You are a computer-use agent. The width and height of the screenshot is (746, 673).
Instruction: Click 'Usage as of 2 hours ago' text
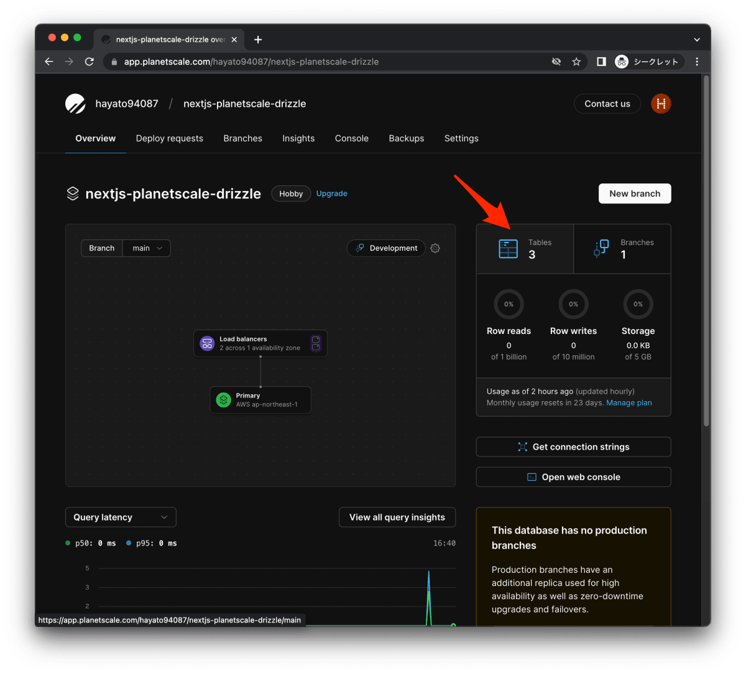[x=530, y=392]
